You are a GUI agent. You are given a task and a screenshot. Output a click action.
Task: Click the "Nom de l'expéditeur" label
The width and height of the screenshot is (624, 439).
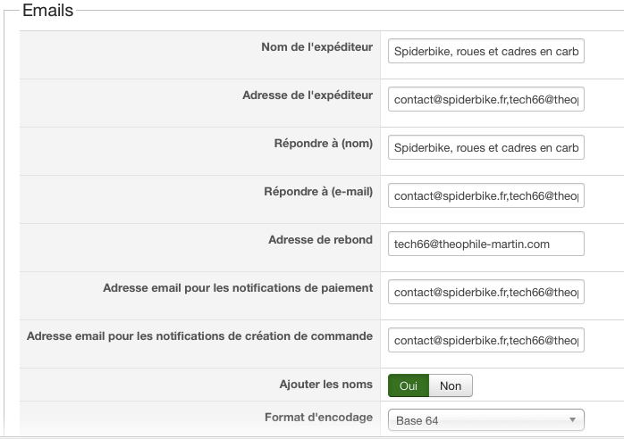316,47
